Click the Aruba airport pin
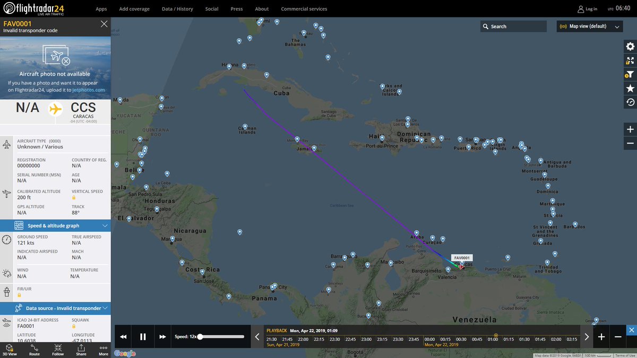The width and height of the screenshot is (637, 358). (x=417, y=232)
